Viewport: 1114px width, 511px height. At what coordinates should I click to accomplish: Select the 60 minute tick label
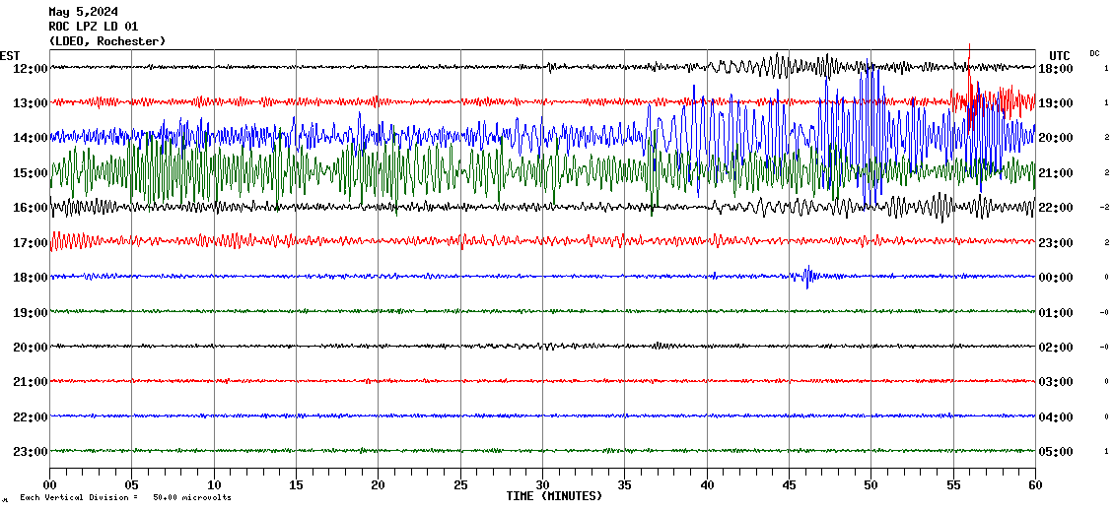coord(1034,484)
